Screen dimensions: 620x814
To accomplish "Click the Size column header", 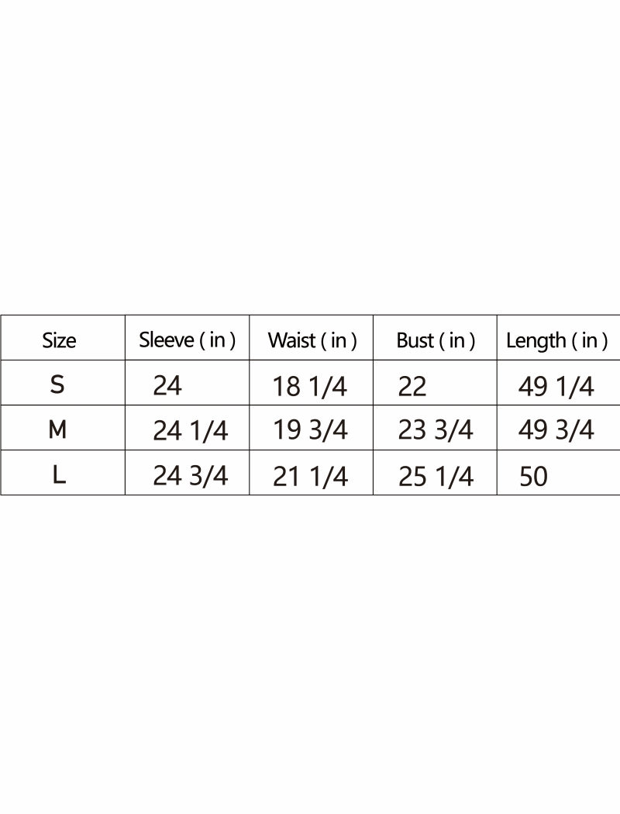I will (59, 340).
